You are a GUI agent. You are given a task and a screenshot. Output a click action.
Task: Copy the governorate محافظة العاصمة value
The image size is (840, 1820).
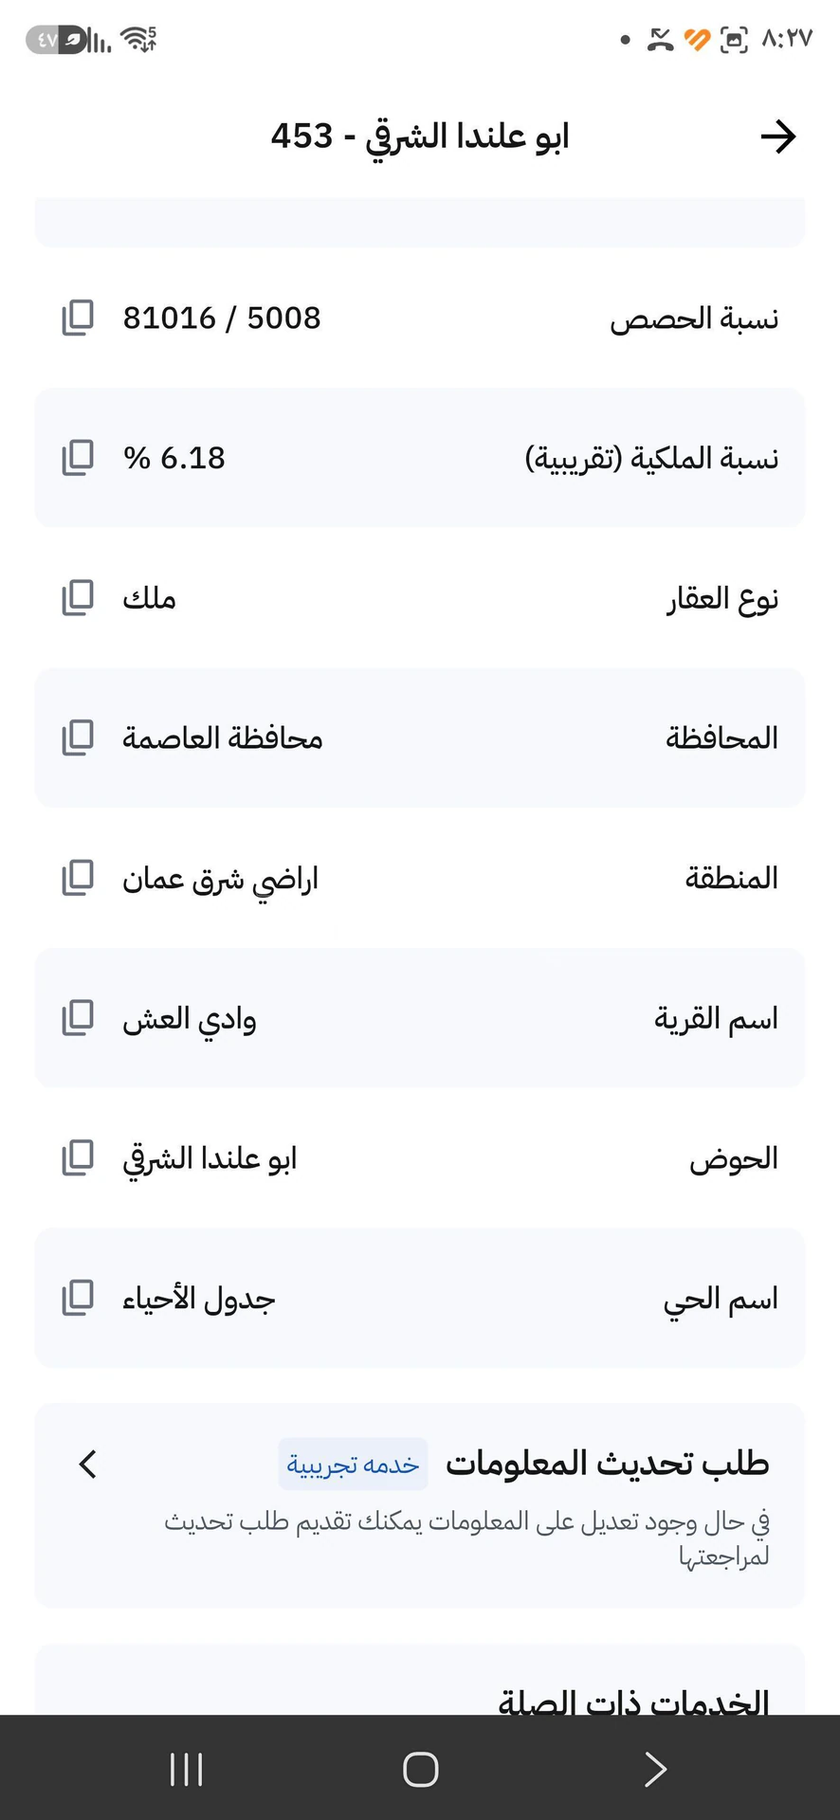(78, 737)
